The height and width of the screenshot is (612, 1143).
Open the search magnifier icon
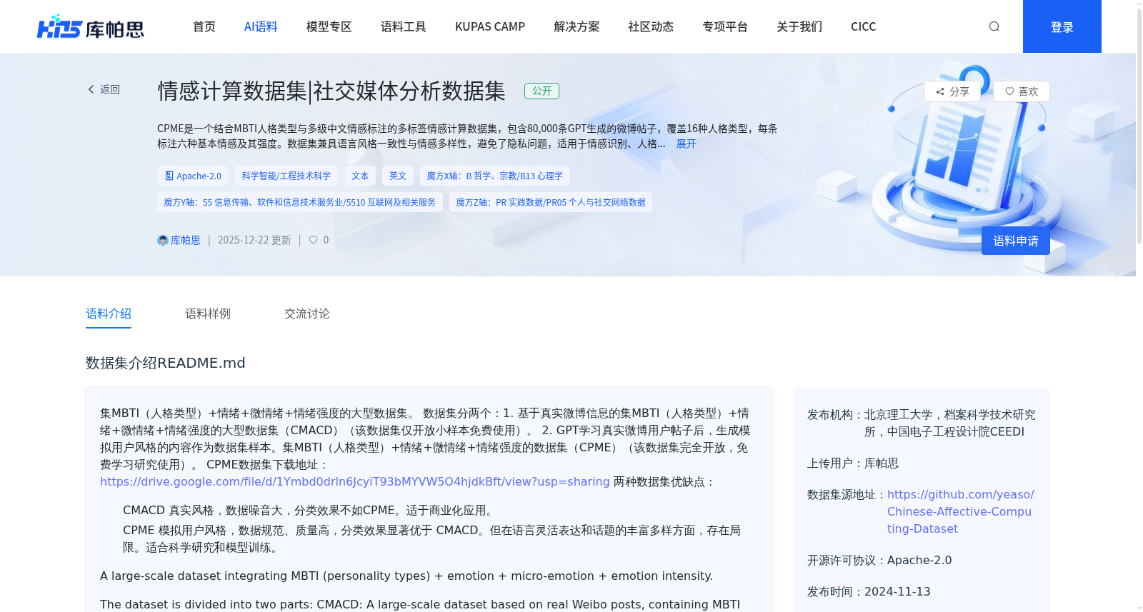click(x=994, y=26)
